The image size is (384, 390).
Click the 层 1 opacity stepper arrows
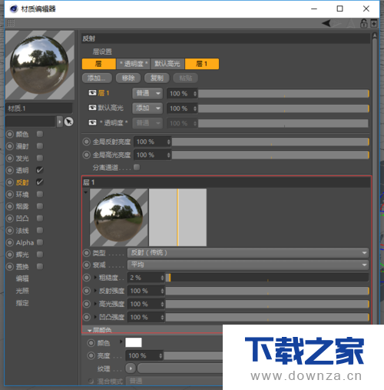pos(195,94)
